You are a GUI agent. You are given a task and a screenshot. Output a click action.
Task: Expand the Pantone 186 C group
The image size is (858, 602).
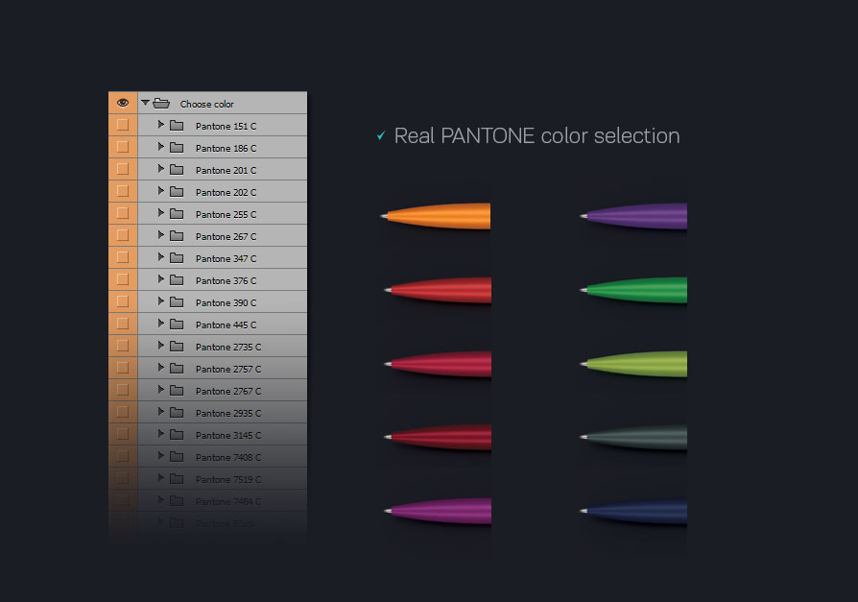pos(161,147)
